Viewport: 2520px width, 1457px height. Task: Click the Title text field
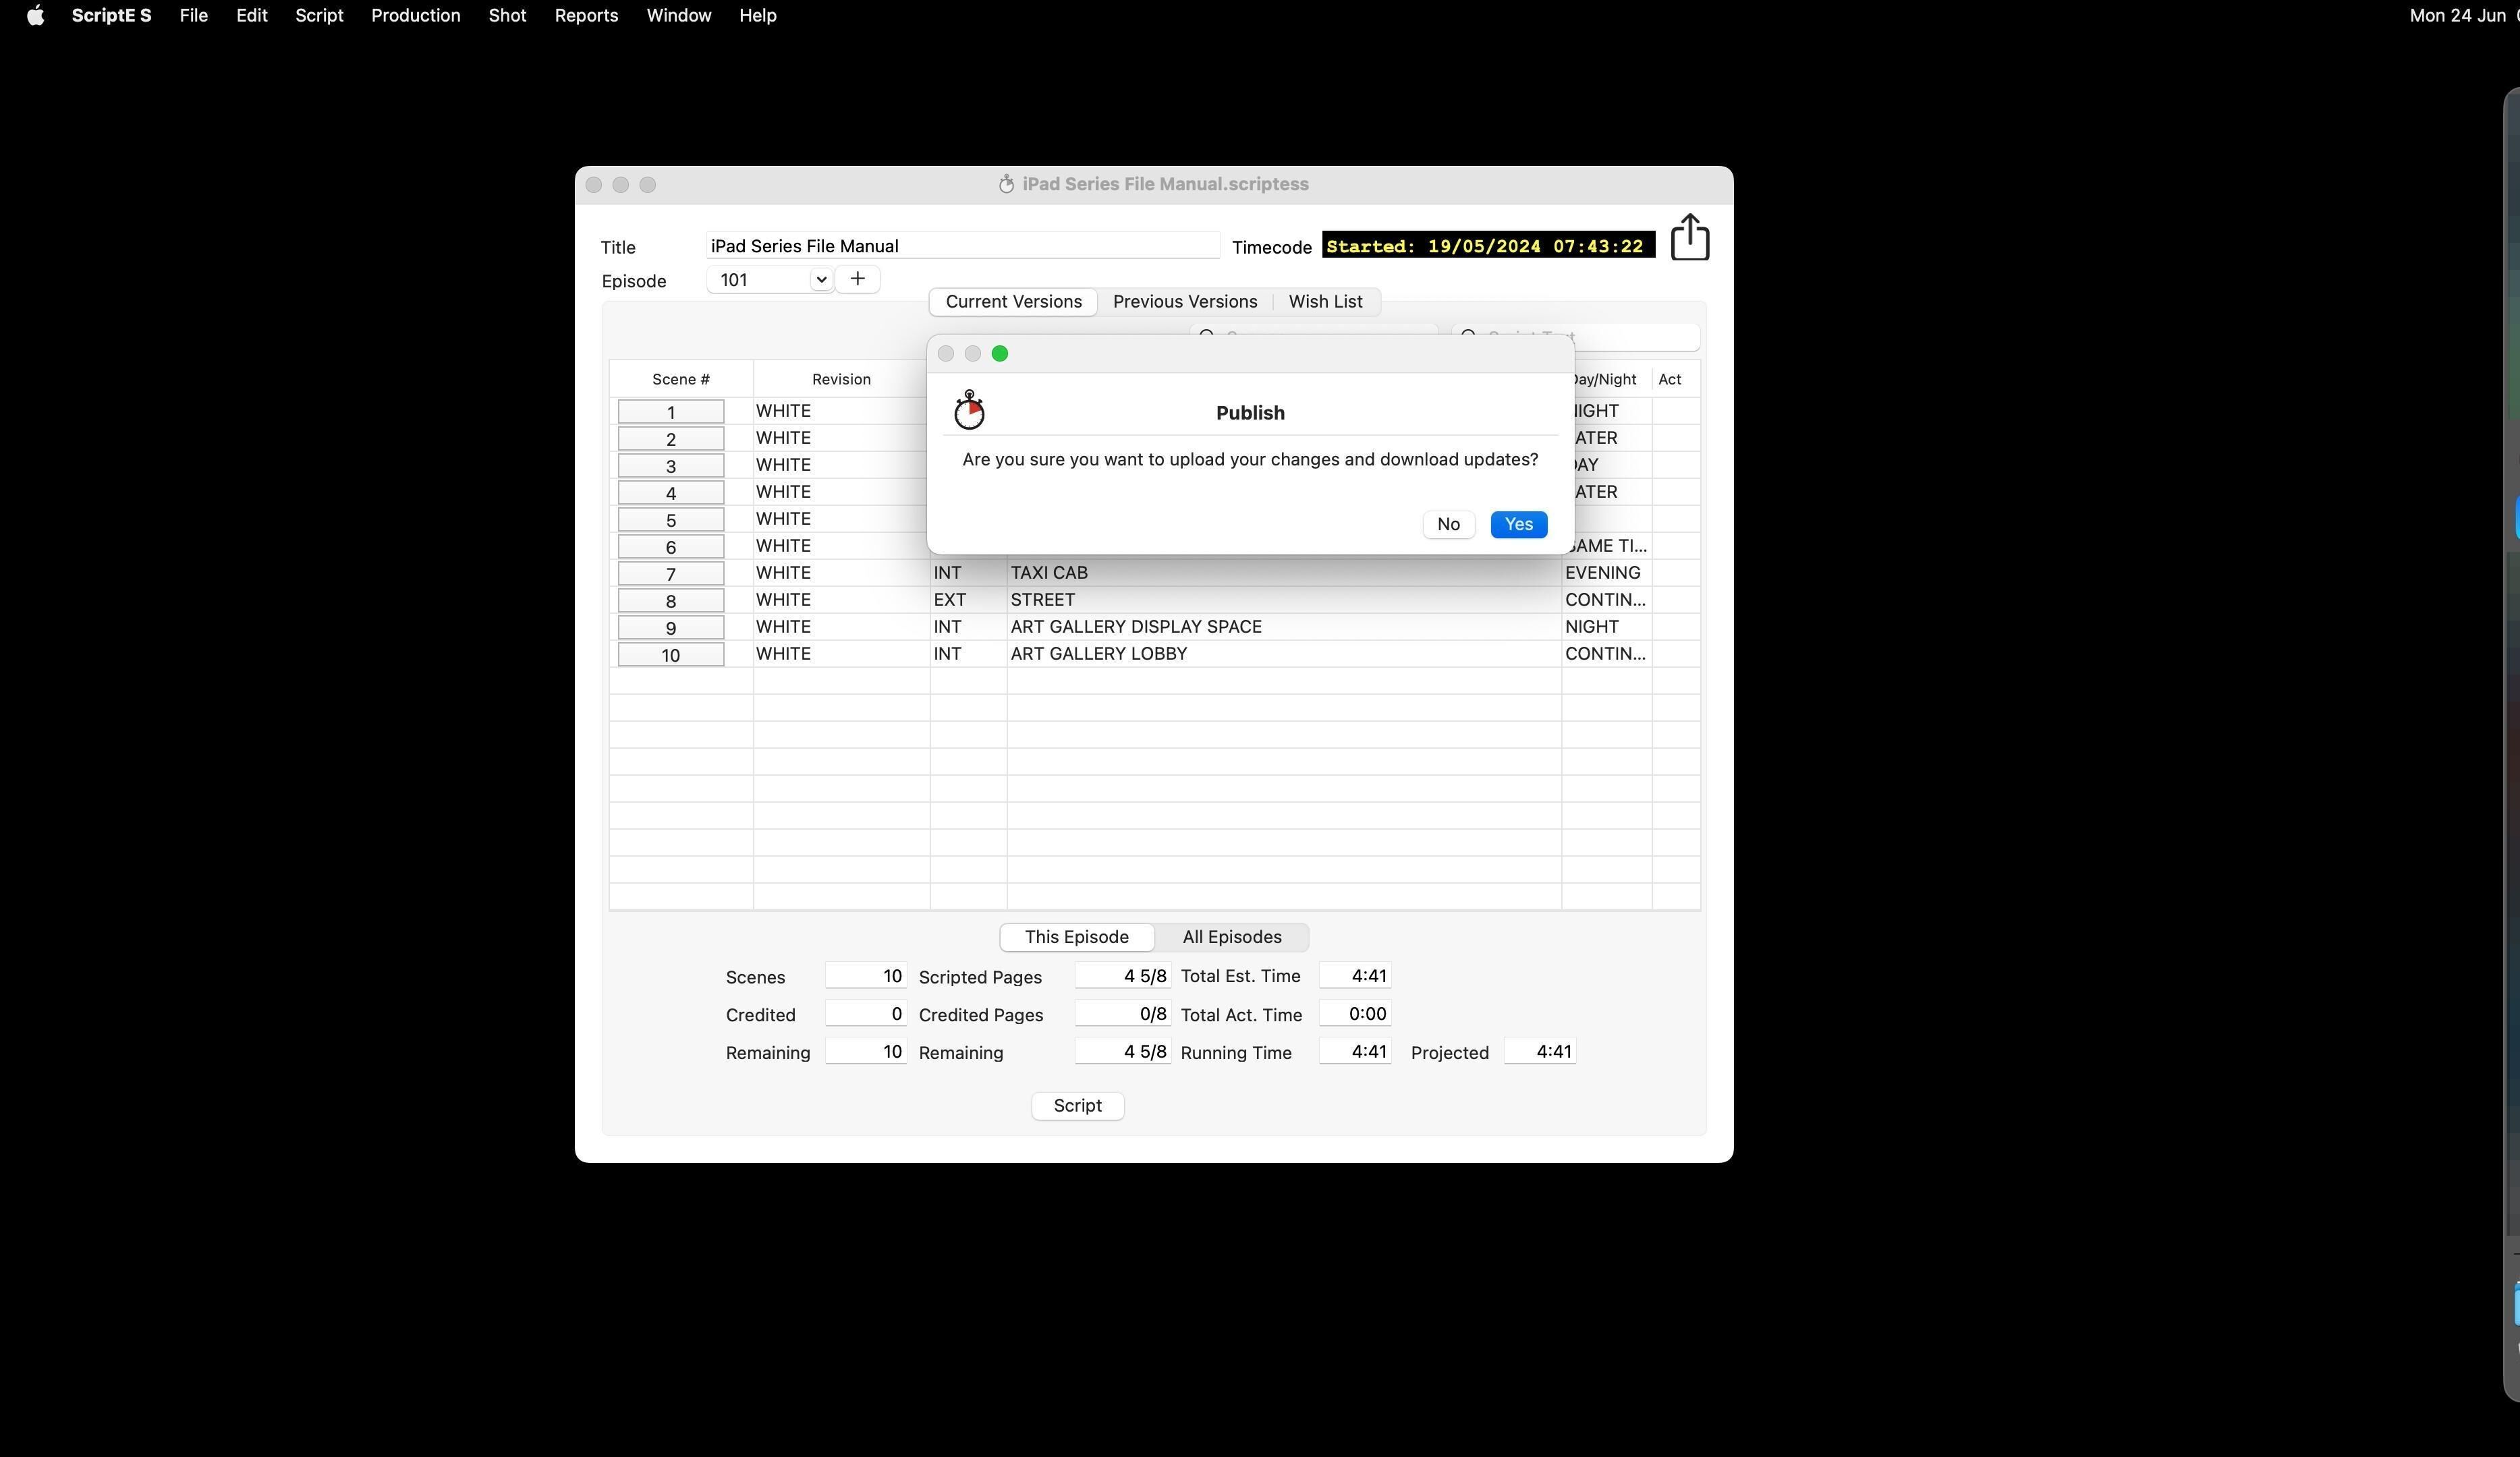(x=961, y=246)
